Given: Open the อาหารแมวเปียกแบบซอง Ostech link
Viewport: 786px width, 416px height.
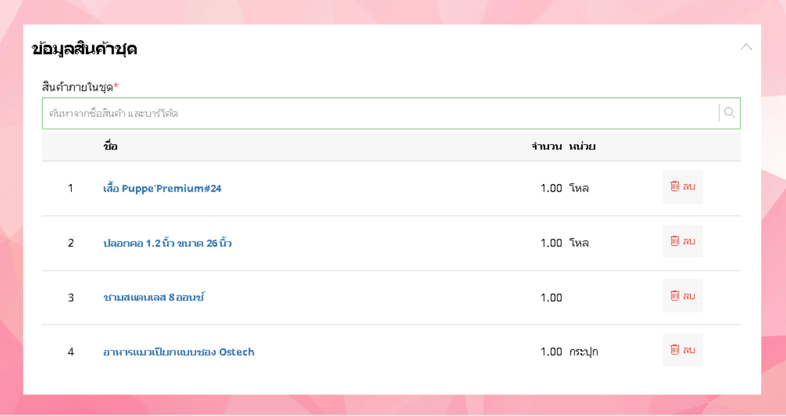Looking at the screenshot, I should (179, 352).
